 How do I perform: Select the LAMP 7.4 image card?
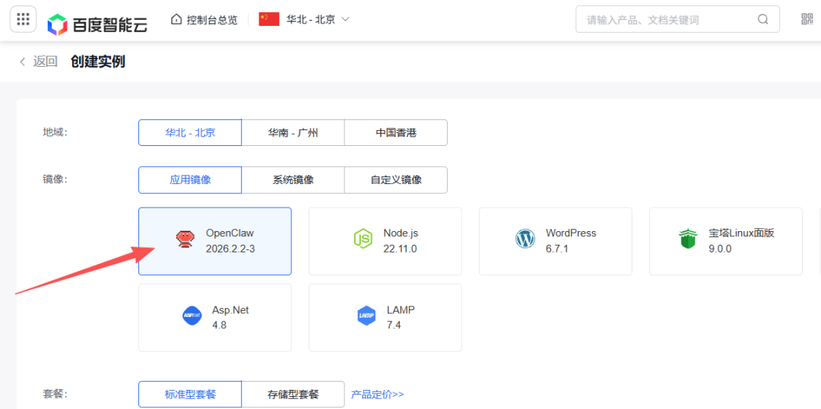(x=385, y=317)
